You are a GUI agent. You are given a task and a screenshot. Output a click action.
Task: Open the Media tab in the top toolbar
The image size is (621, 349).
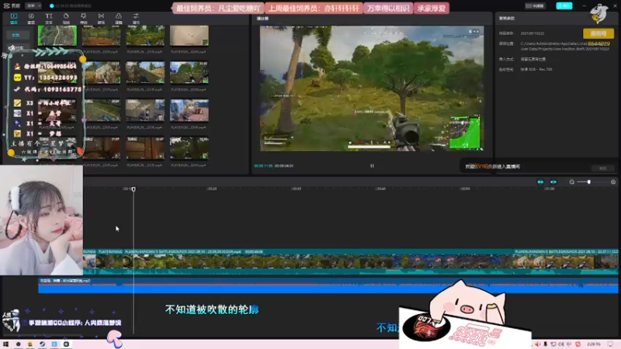(14, 18)
